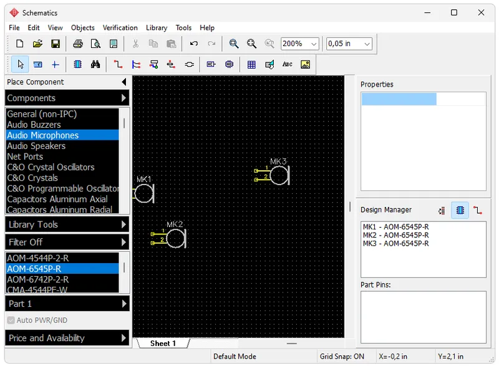Image resolution: width=499 pixels, height=366 pixels.
Task: Select the place wire tool
Action: click(x=118, y=65)
